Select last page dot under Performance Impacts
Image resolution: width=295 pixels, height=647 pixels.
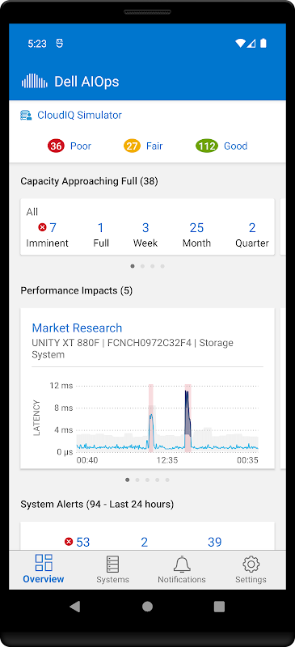(167, 480)
